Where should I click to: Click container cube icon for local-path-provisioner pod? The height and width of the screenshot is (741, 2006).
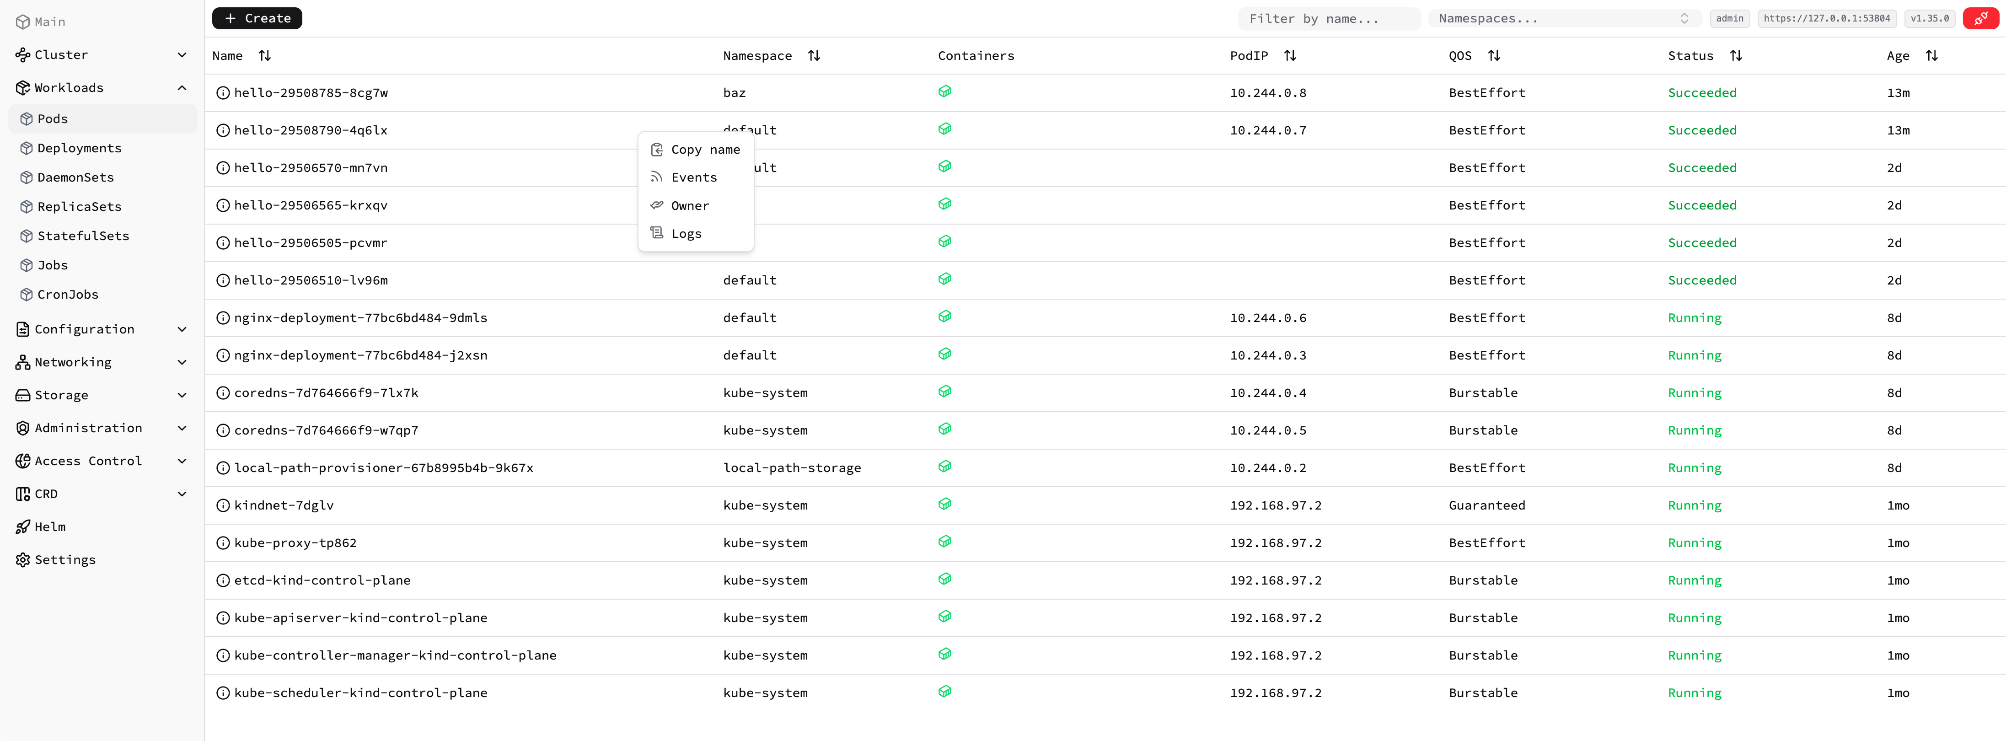pyautogui.click(x=944, y=466)
